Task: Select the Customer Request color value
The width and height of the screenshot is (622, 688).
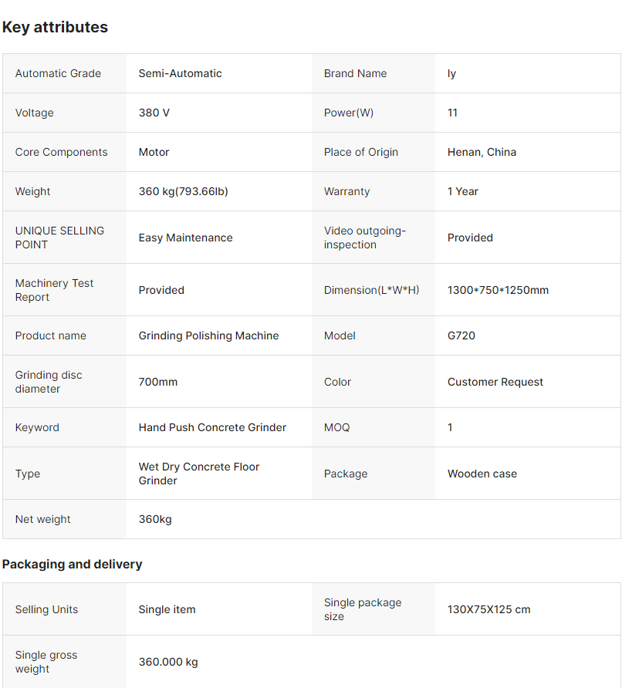Action: (x=495, y=382)
